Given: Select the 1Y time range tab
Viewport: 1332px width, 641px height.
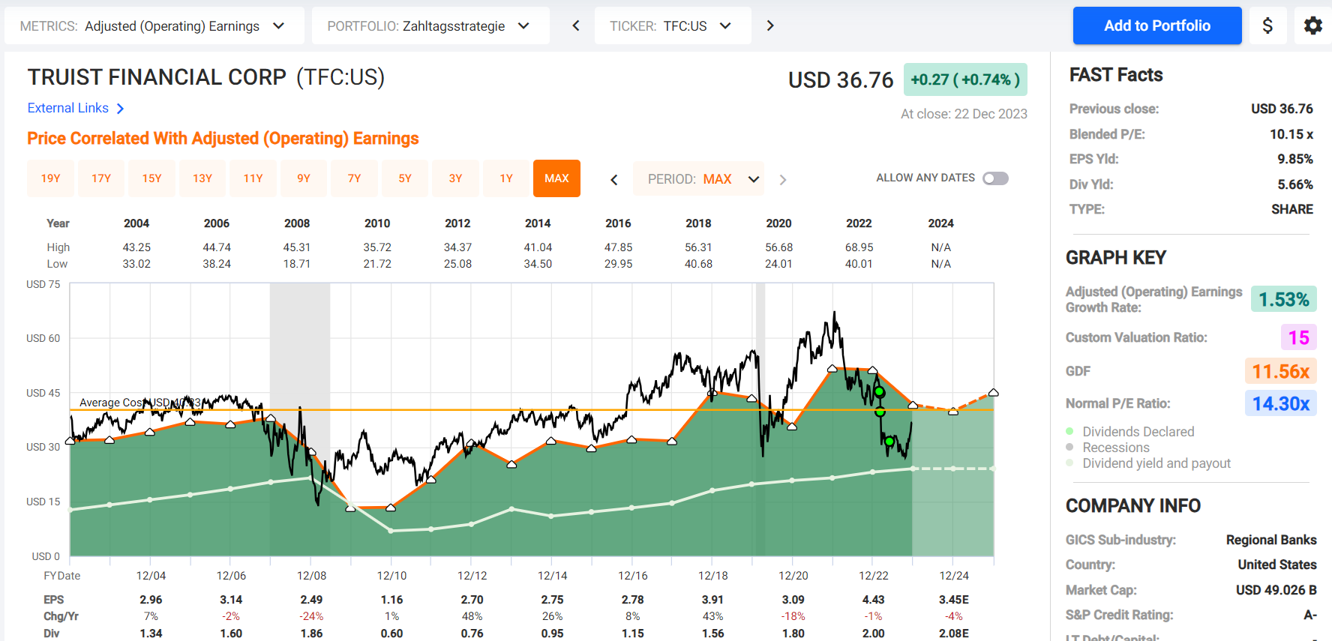Looking at the screenshot, I should (506, 178).
